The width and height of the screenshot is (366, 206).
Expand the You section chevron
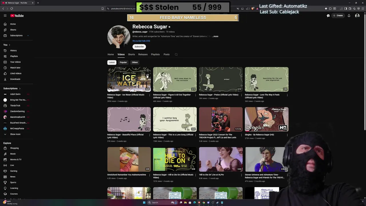[x=9, y=45]
